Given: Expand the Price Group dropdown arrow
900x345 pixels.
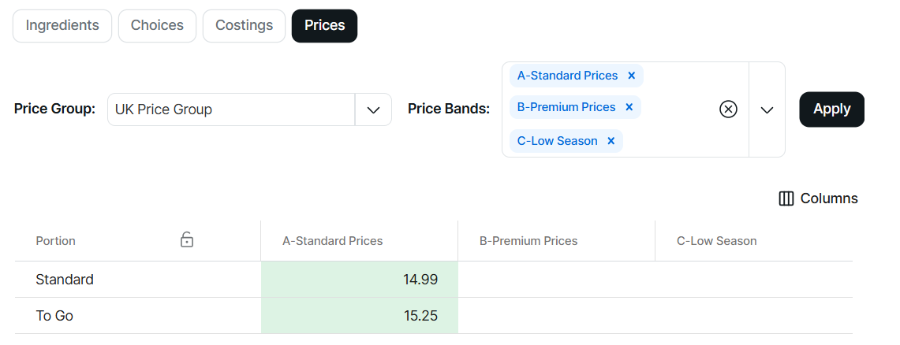Looking at the screenshot, I should [373, 109].
